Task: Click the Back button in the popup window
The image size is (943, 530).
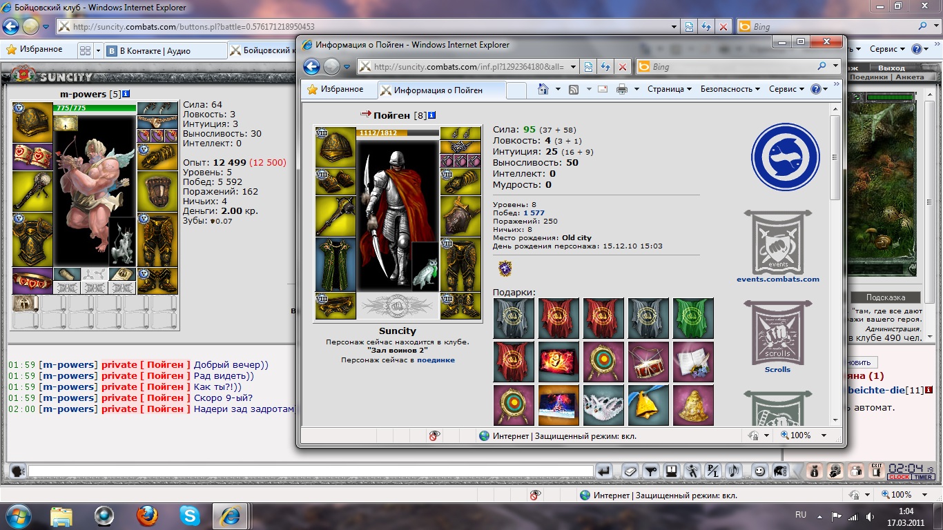Action: coord(311,66)
